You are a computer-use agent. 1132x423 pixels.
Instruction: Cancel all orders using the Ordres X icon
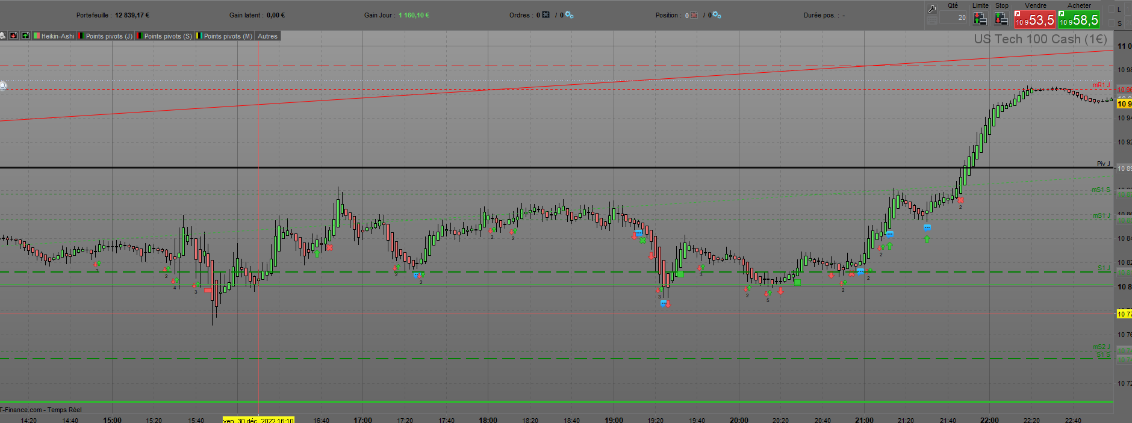click(546, 15)
